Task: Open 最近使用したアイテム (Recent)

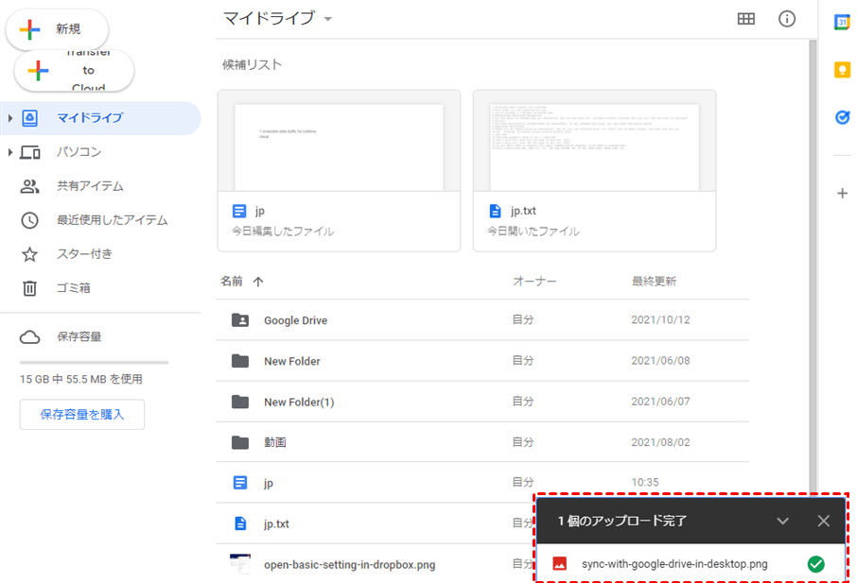Action: click(112, 220)
